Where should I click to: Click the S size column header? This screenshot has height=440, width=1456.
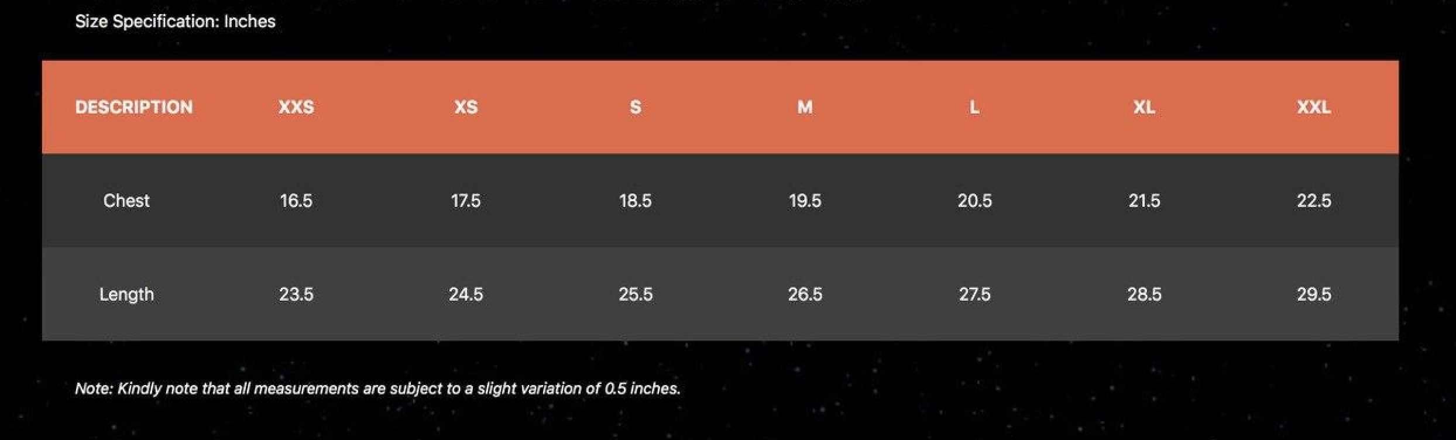click(x=636, y=107)
